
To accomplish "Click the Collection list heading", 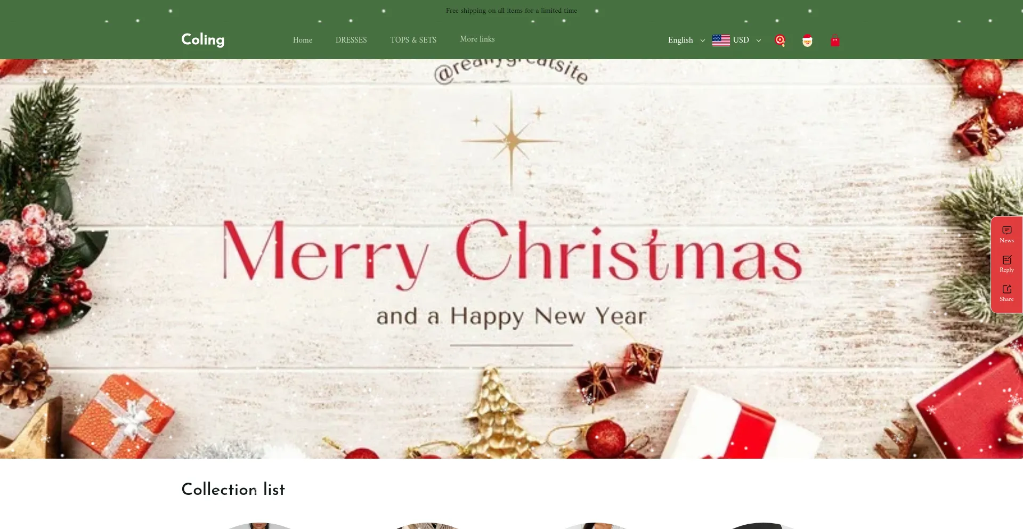I will tap(233, 489).
